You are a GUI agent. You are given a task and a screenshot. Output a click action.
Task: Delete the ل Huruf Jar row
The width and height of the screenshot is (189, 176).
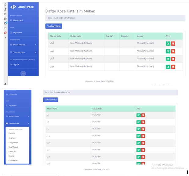tap(143, 115)
